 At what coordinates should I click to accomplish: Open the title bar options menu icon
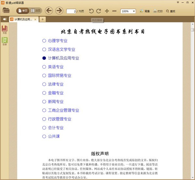click(178, 2)
